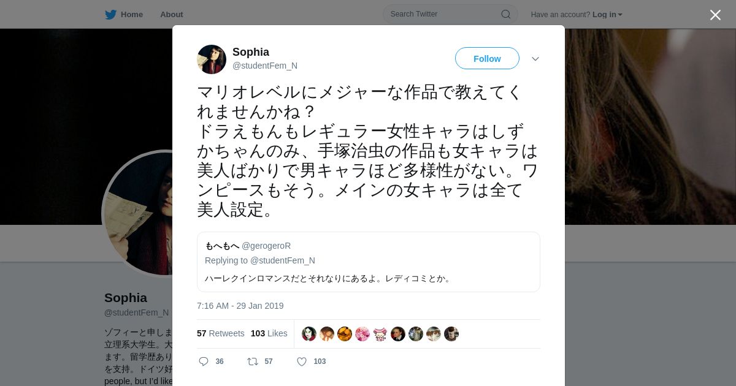Open the About menu item
This screenshot has width=736, height=386.
[x=171, y=14]
